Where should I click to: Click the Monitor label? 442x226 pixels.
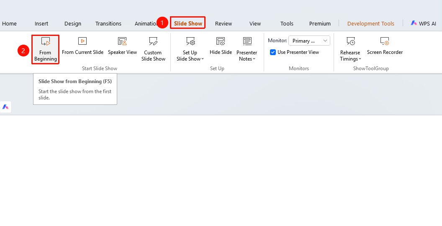(278, 41)
